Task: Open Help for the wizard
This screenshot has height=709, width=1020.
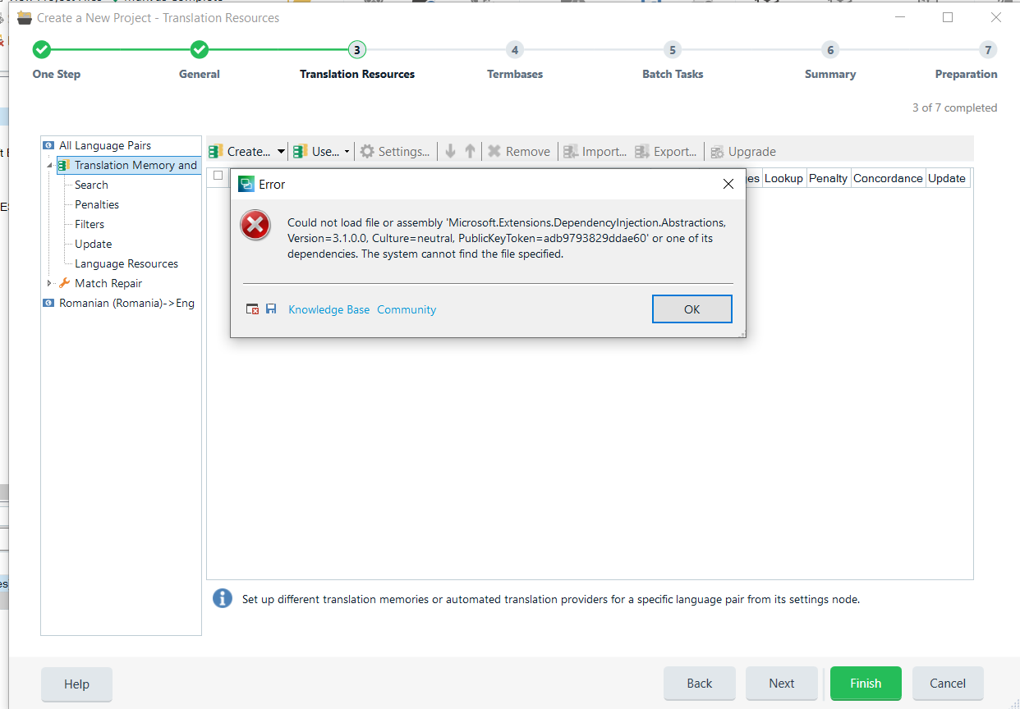Action: tap(76, 684)
